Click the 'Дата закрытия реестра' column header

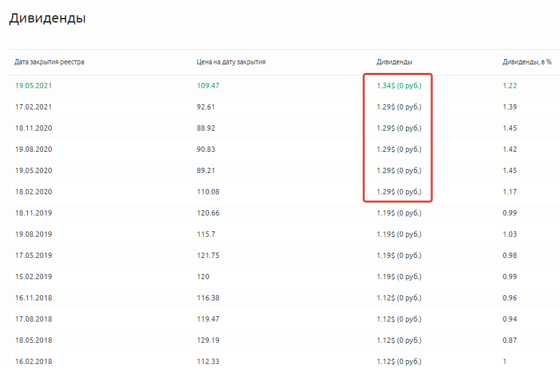coord(49,62)
